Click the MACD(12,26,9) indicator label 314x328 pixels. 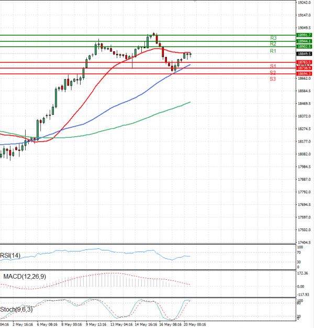pos(25,277)
